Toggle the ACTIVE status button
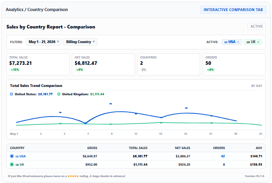The width and height of the screenshot is (272, 183). [257, 26]
